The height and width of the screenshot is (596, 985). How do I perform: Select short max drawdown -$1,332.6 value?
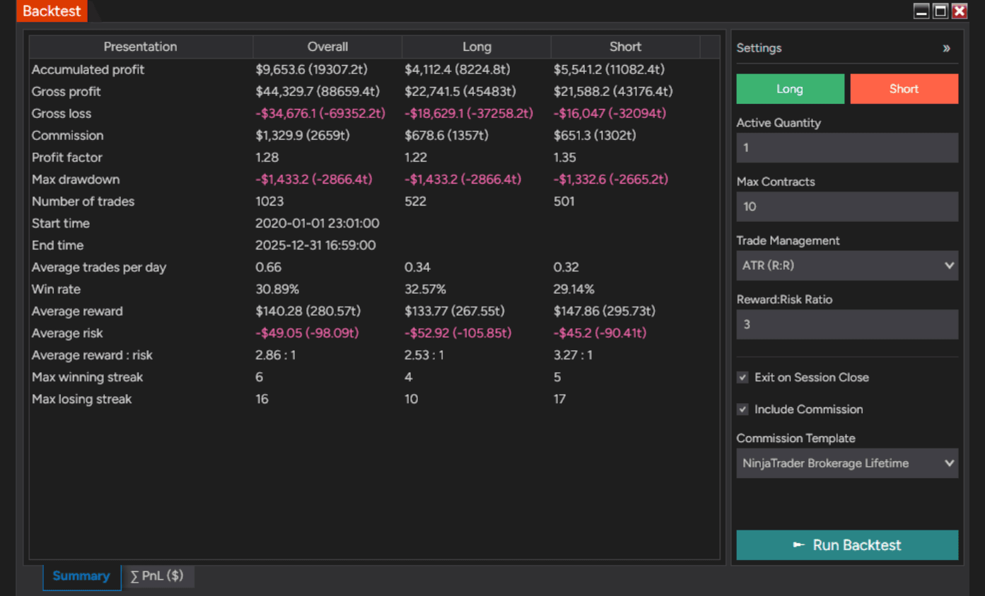(611, 179)
